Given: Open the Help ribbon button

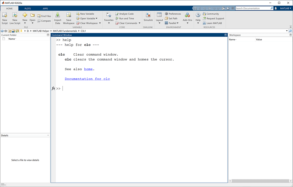Looking at the screenshot, I should point(198,18).
